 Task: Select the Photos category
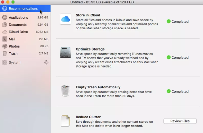(25, 46)
